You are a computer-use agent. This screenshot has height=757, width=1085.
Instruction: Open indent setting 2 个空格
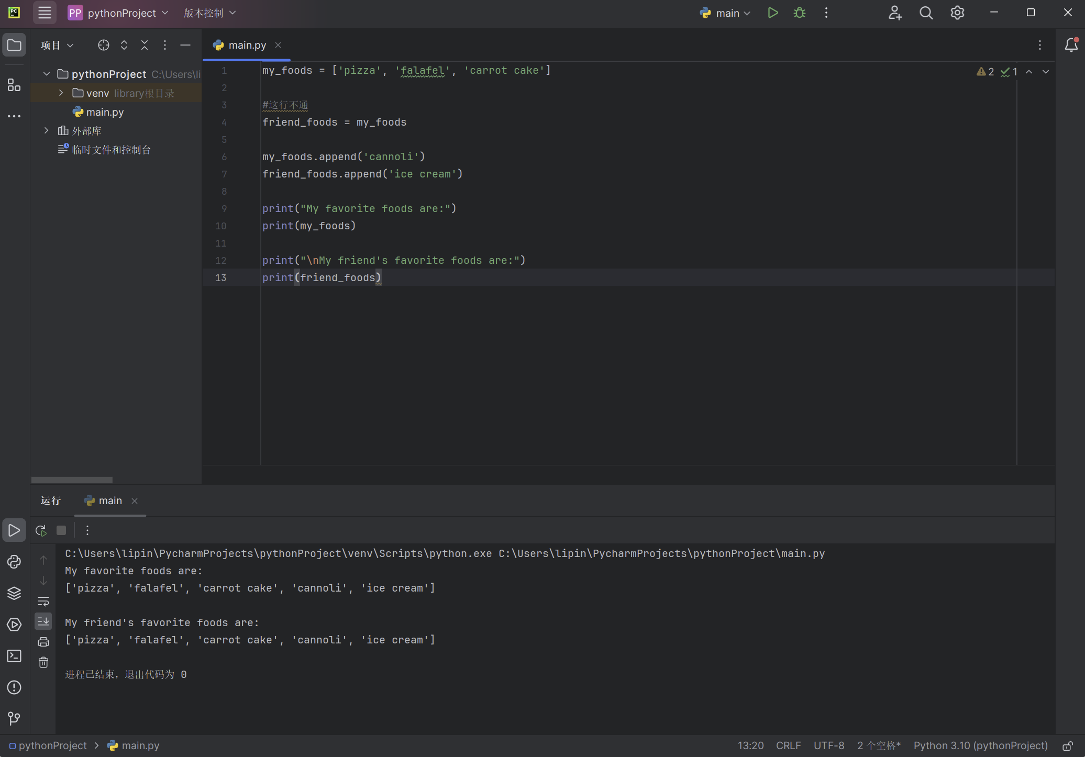point(879,745)
